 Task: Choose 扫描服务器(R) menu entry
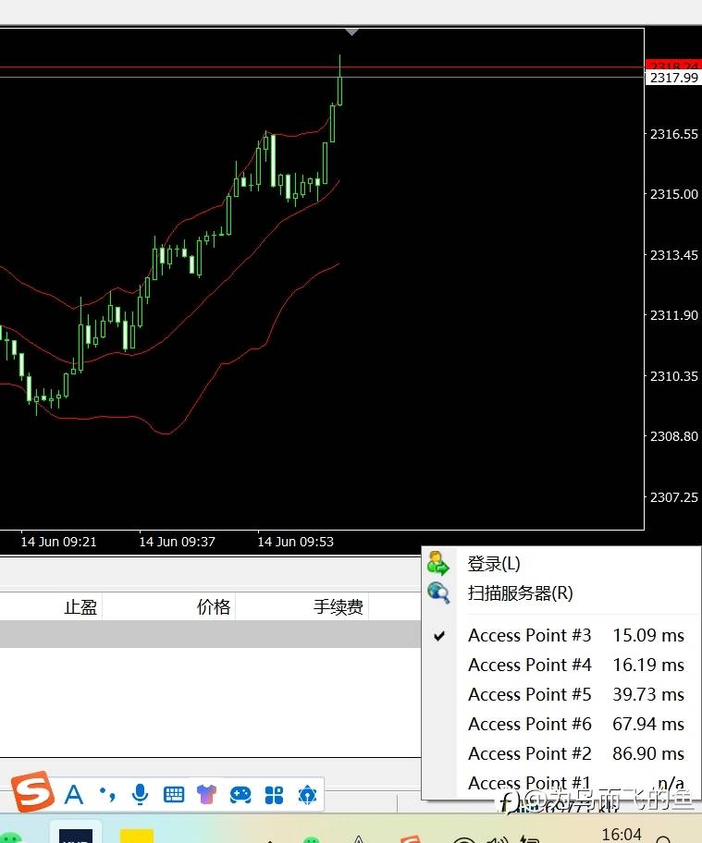point(520,593)
